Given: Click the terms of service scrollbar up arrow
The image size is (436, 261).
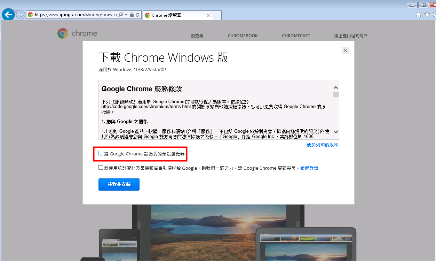Looking at the screenshot, I should [x=336, y=88].
